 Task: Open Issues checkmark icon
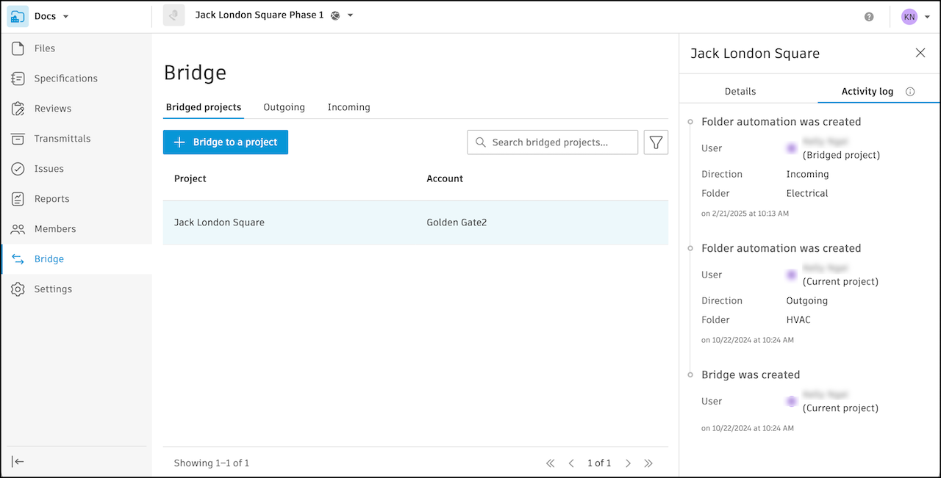pyautogui.click(x=18, y=169)
